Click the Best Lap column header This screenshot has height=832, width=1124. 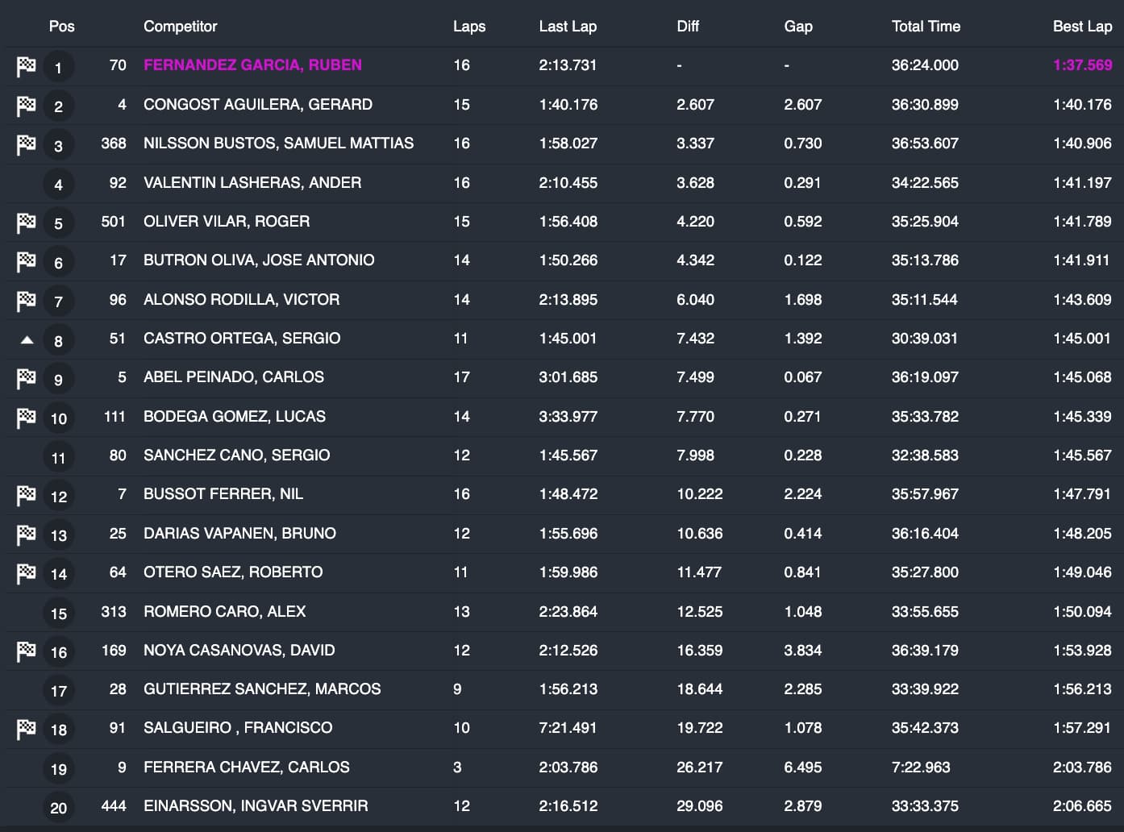(x=1081, y=26)
